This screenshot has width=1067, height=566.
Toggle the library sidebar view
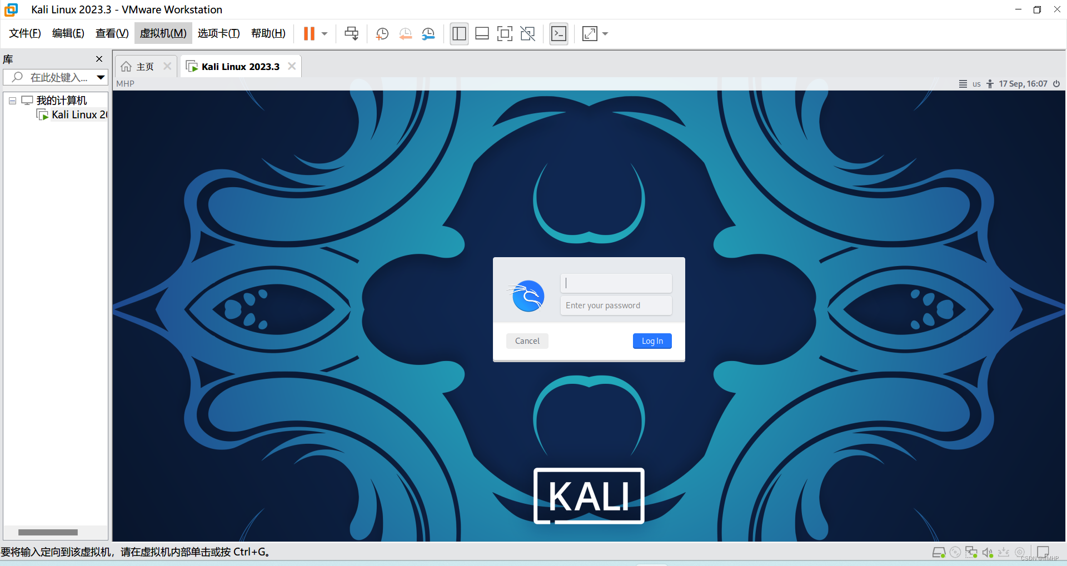[x=459, y=34]
